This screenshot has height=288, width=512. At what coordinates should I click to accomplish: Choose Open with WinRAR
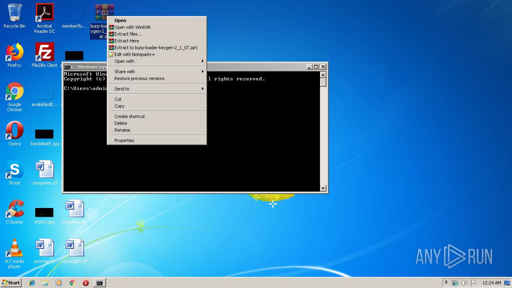coord(157,27)
